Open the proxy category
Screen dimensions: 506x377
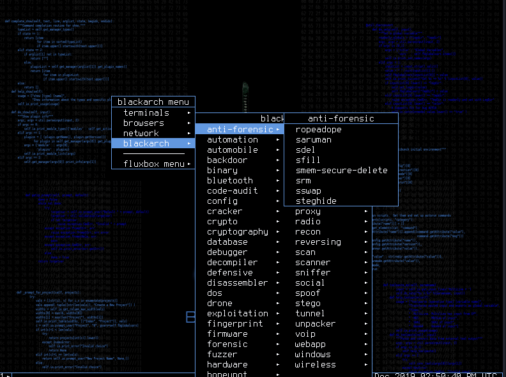[x=328, y=212]
